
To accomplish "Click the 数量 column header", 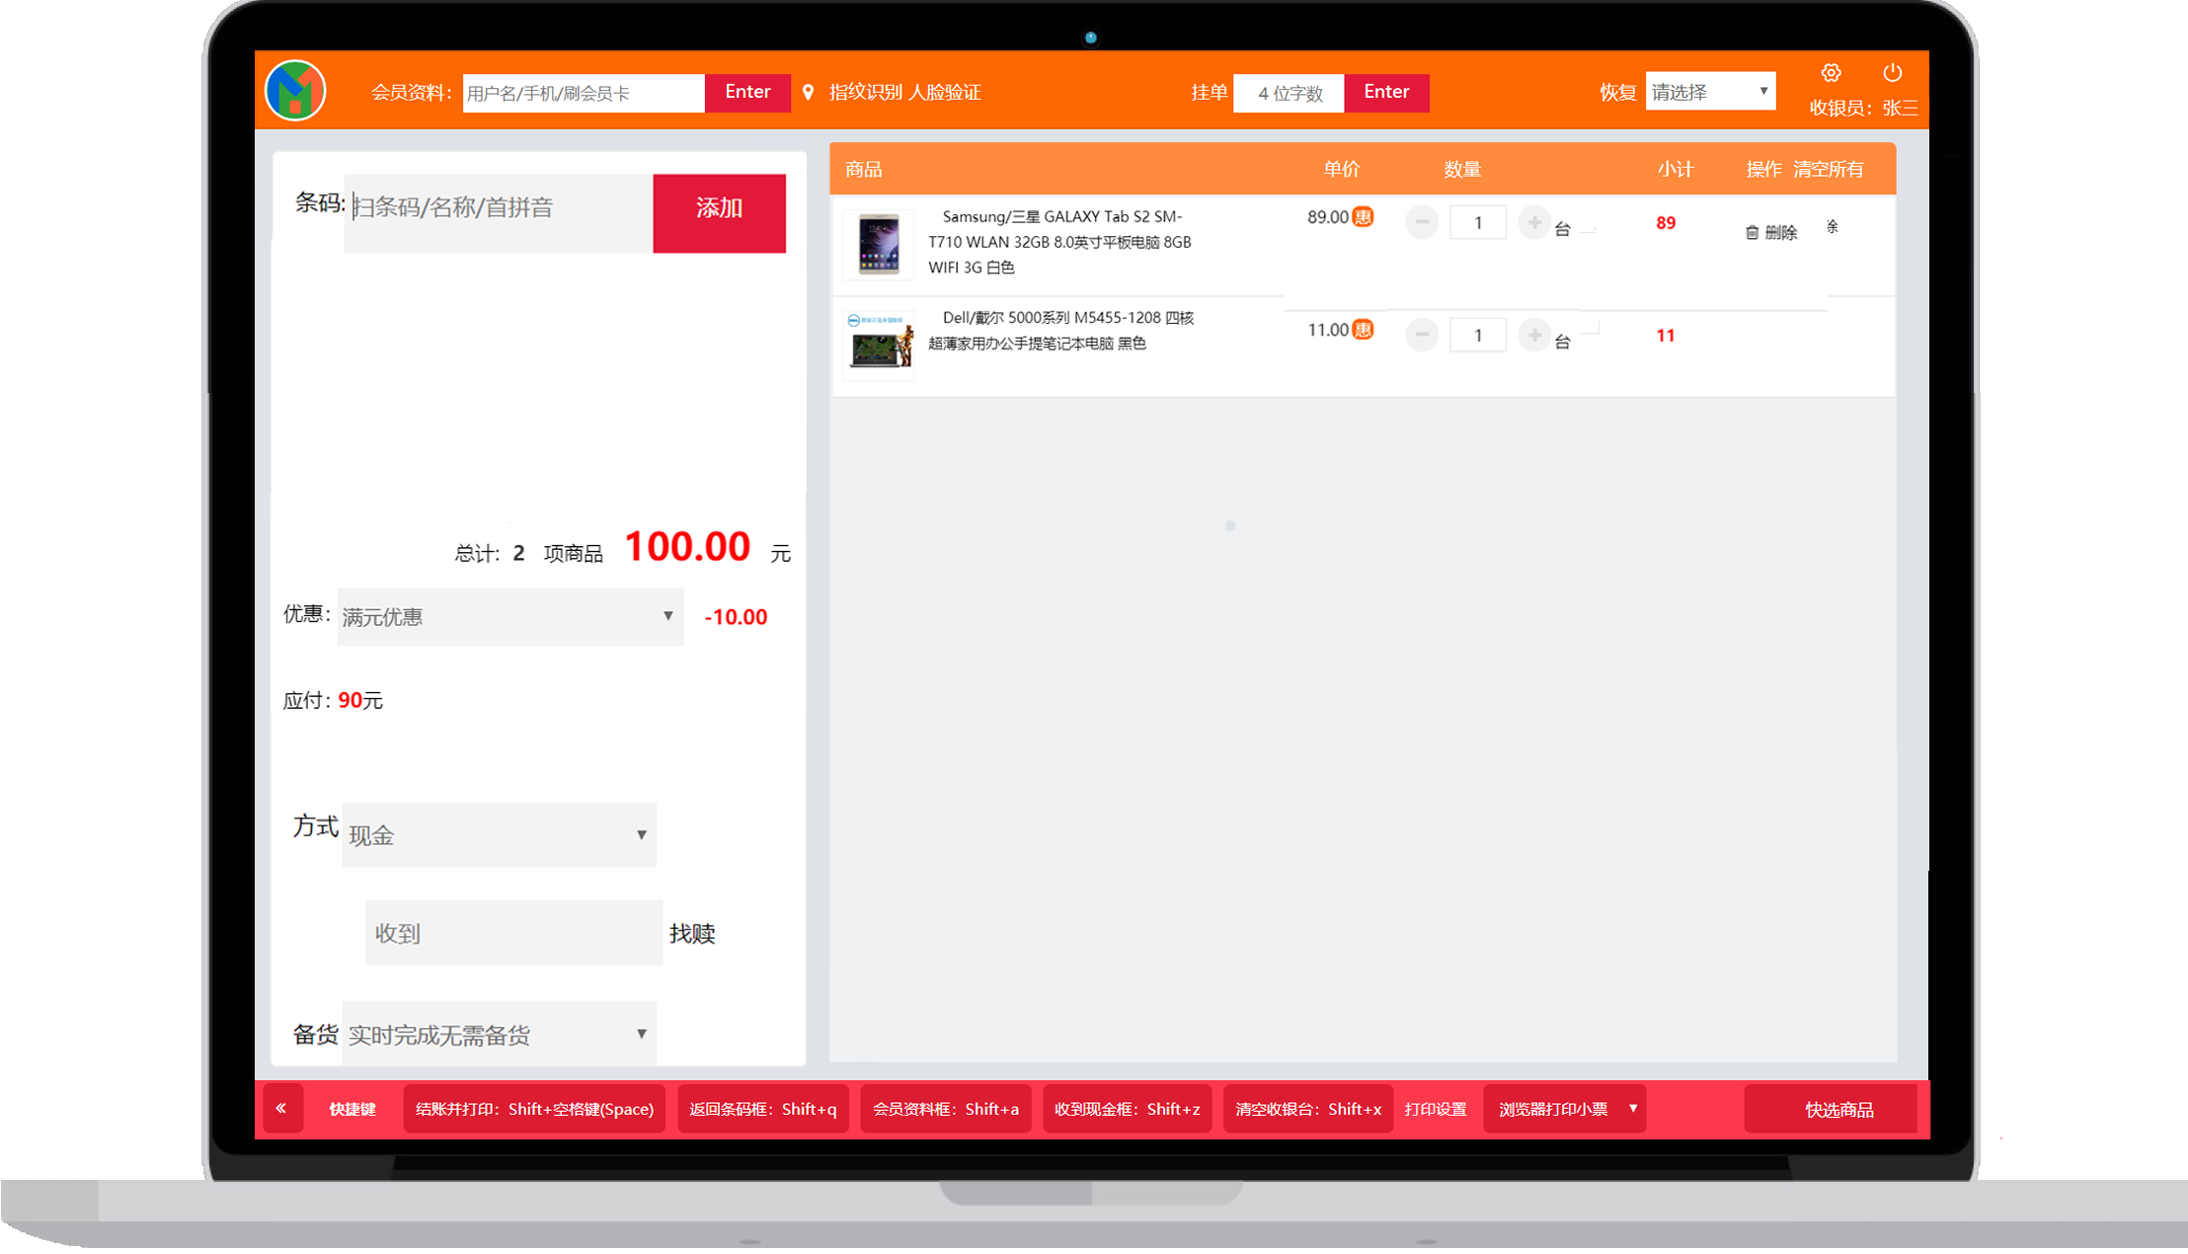I will click(1462, 170).
